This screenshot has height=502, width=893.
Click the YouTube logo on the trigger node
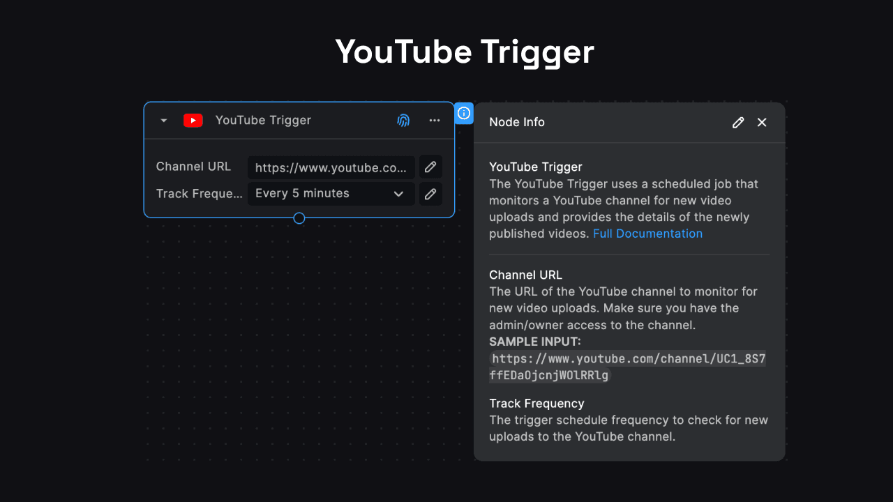click(x=193, y=120)
